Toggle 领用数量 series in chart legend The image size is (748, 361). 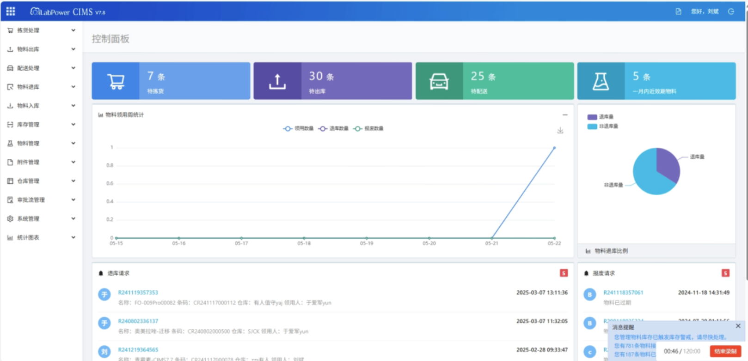coord(298,128)
